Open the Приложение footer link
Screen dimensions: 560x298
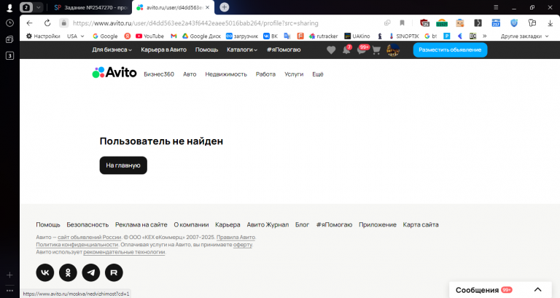(x=378, y=224)
